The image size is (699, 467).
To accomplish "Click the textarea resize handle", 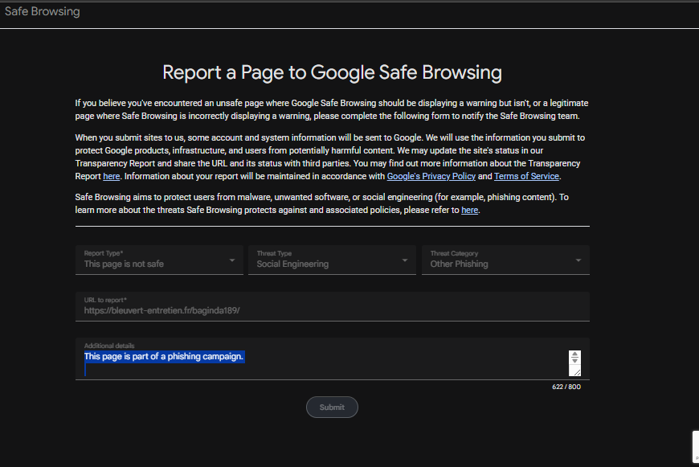I will coord(577,372).
